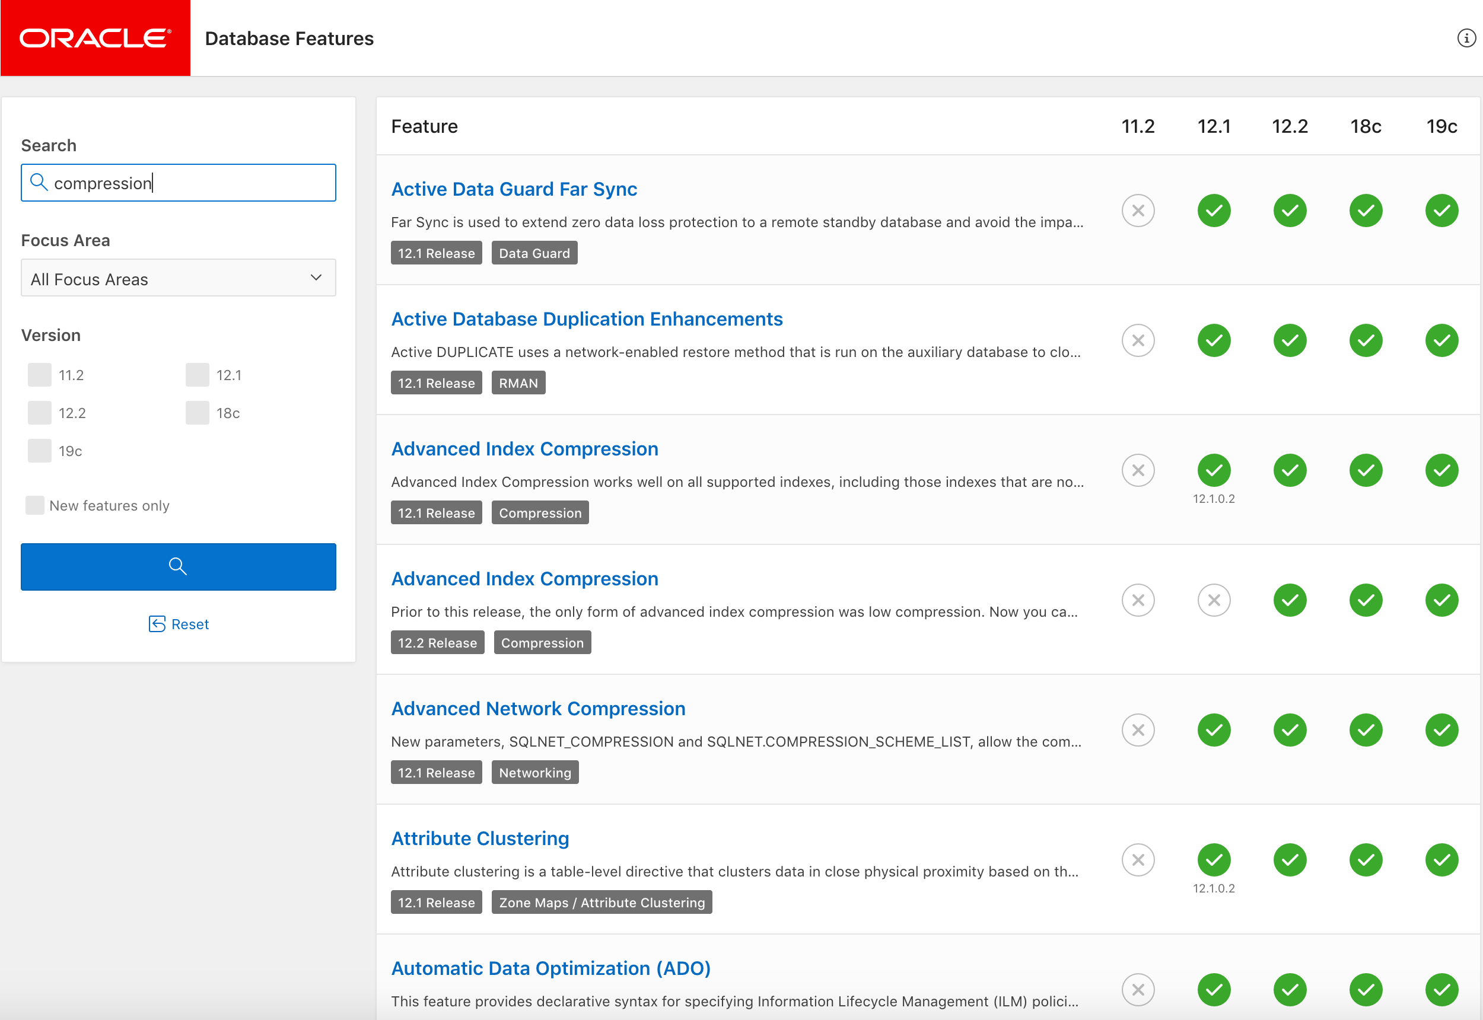Click the 12.1 X icon on the 12.2 Release Advanced Index Compression row
The width and height of the screenshot is (1483, 1020).
click(x=1213, y=600)
